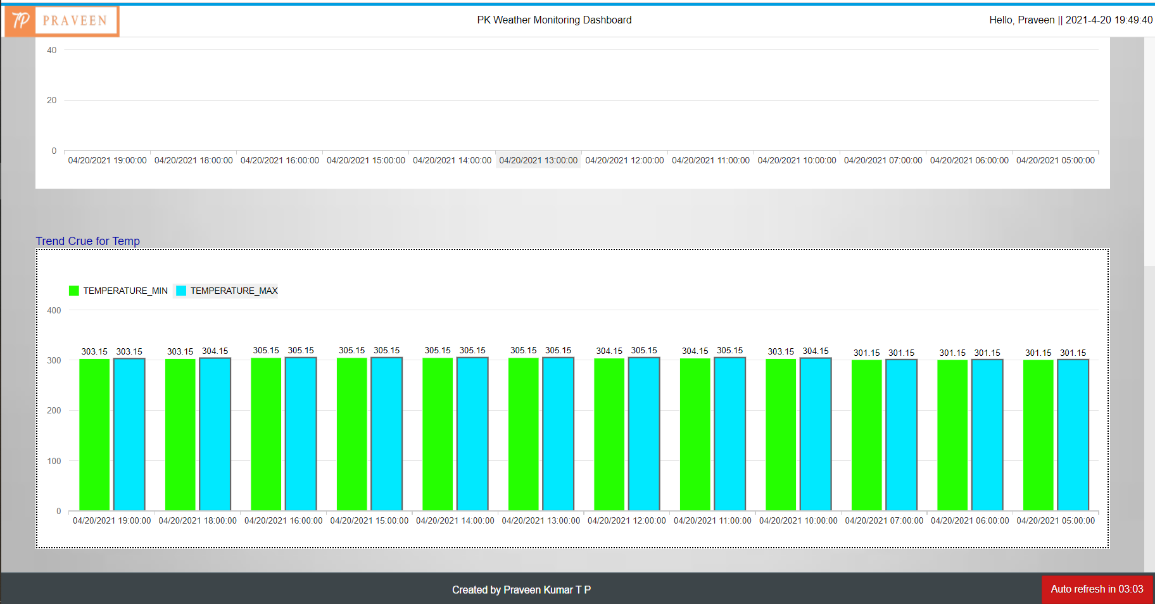Click green bar for 04/20/2021 05:00:00

tap(1038, 436)
